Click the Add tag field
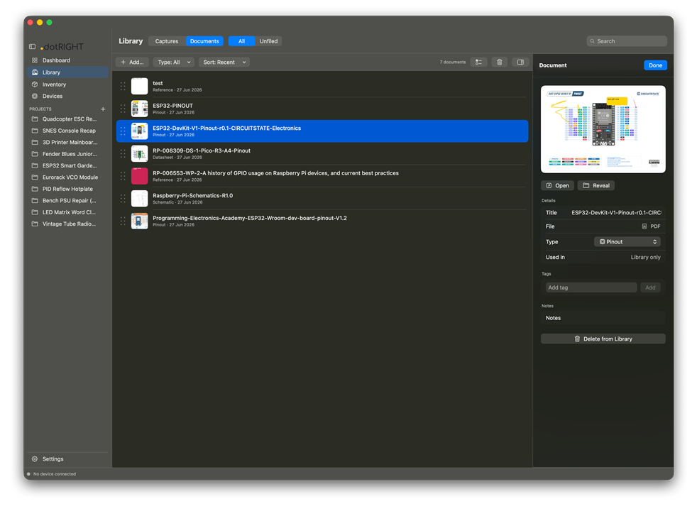 (x=591, y=287)
